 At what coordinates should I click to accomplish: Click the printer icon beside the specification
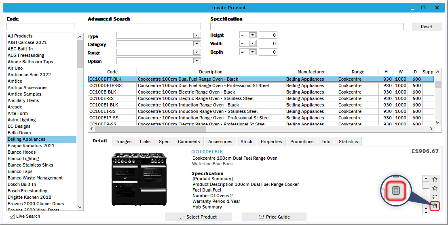[435, 197]
